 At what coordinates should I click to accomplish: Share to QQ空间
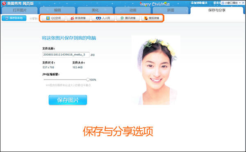pyautogui.click(x=53, y=18)
